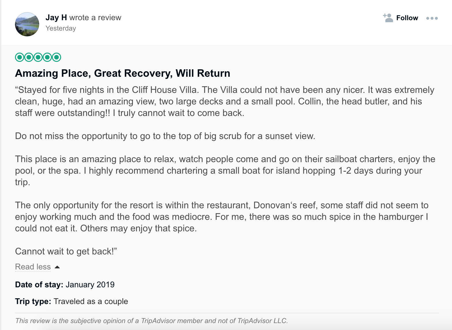Collapse the review with Read less
The height and width of the screenshot is (330, 452).
tap(33, 267)
